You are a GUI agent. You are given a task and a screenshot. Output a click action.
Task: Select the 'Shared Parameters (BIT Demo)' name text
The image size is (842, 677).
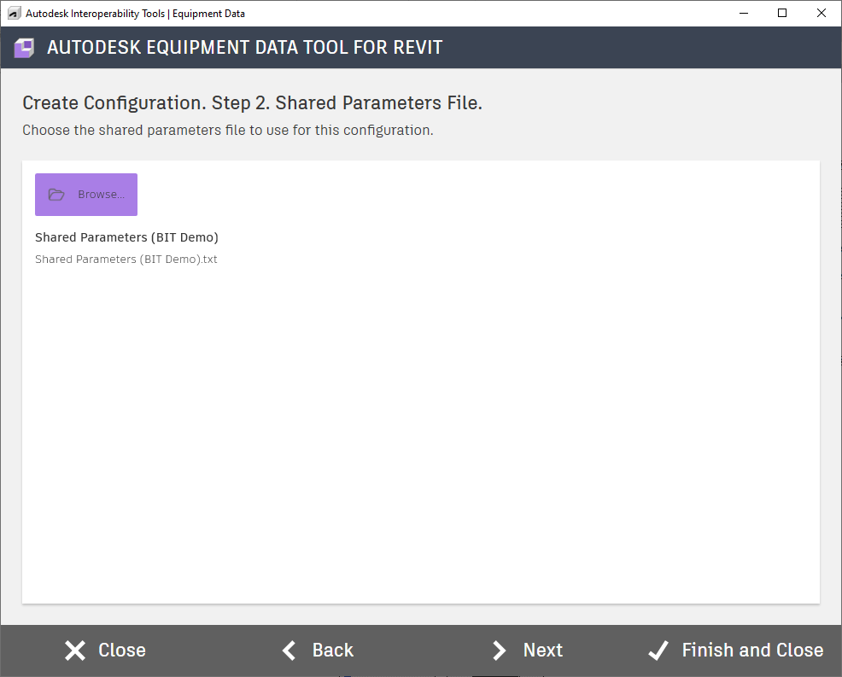coord(126,237)
